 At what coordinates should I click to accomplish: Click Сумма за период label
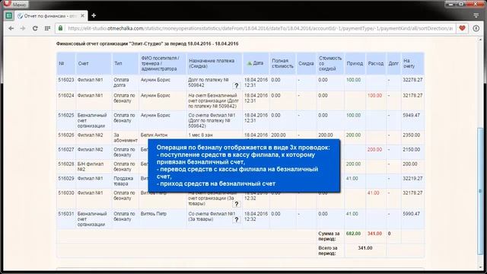pos(329,236)
